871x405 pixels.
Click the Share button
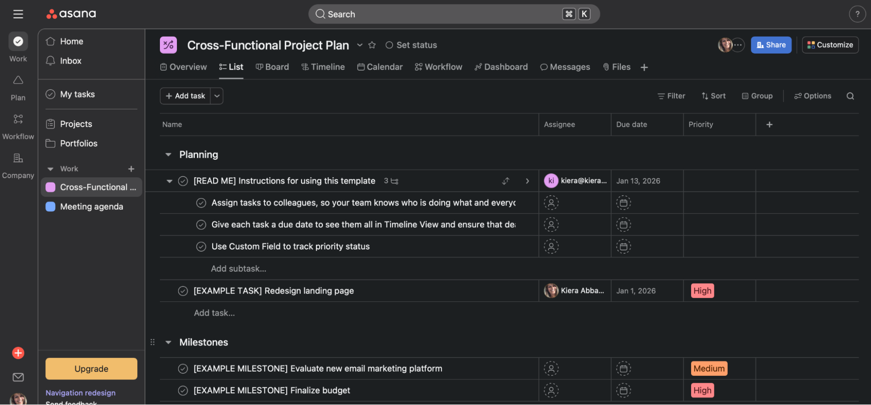point(771,44)
